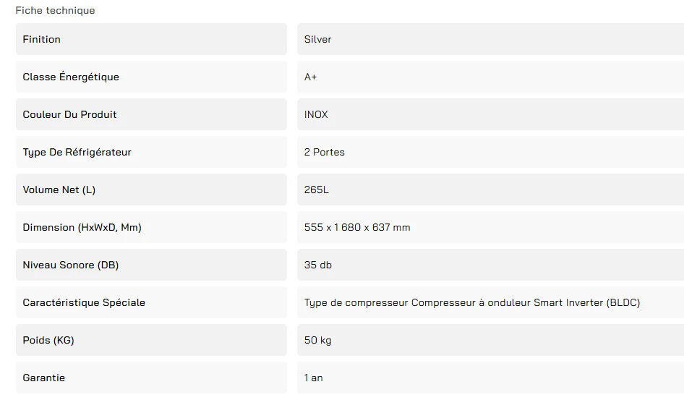Click the Type De Réfrigérateur label

[x=77, y=152]
